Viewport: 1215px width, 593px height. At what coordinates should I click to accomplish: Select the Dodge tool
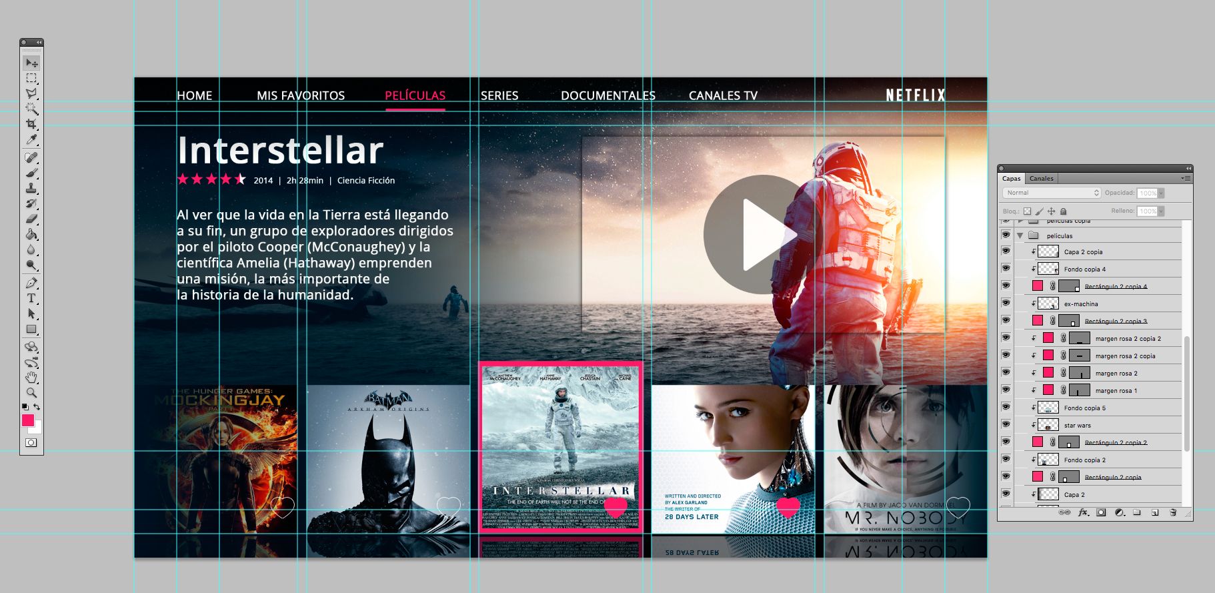click(31, 265)
